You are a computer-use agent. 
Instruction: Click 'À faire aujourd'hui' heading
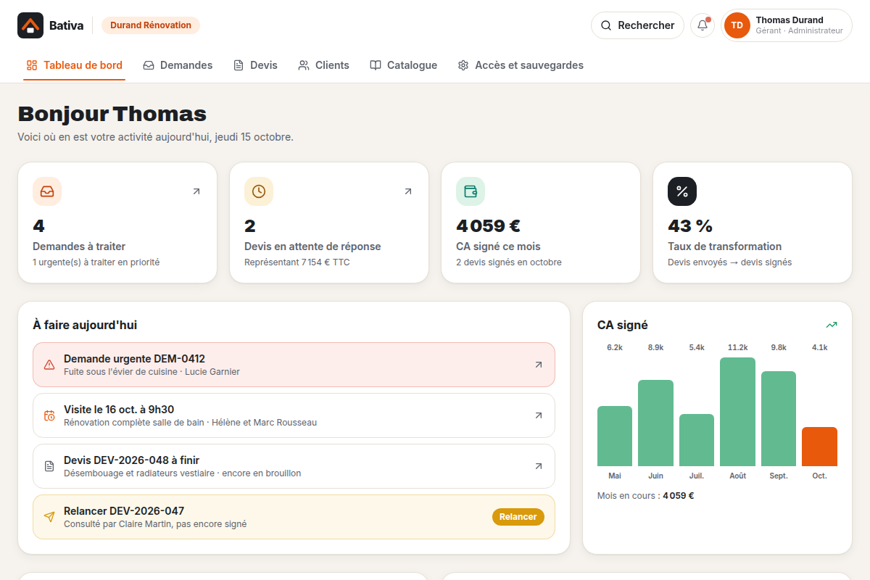point(85,325)
